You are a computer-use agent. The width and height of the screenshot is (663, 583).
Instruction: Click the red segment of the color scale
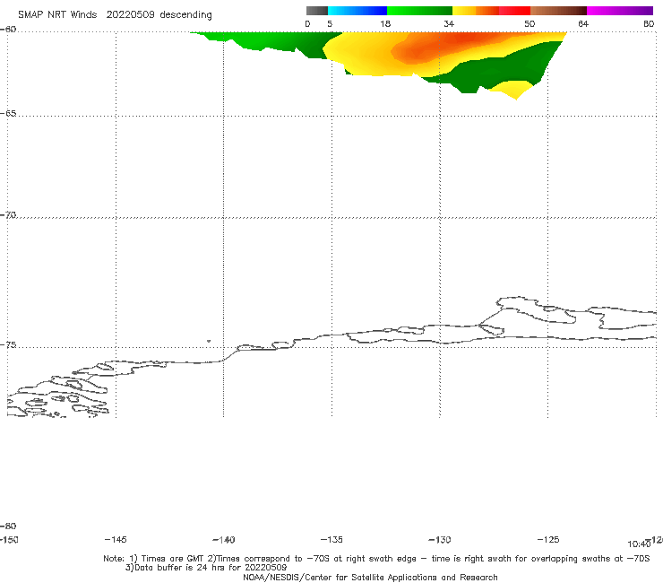coord(514,11)
